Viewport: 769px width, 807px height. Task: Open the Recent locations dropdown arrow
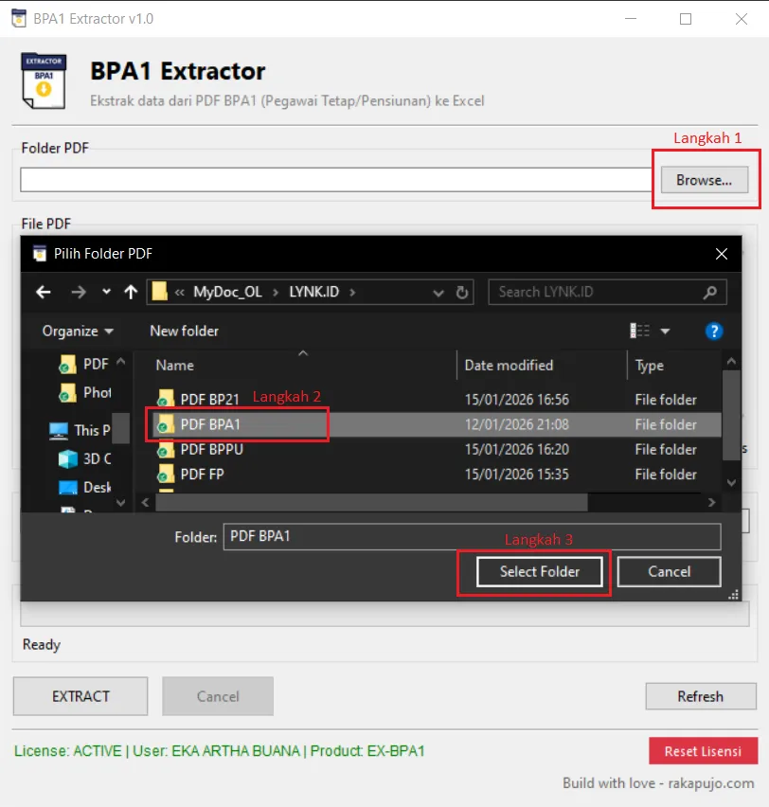click(106, 292)
